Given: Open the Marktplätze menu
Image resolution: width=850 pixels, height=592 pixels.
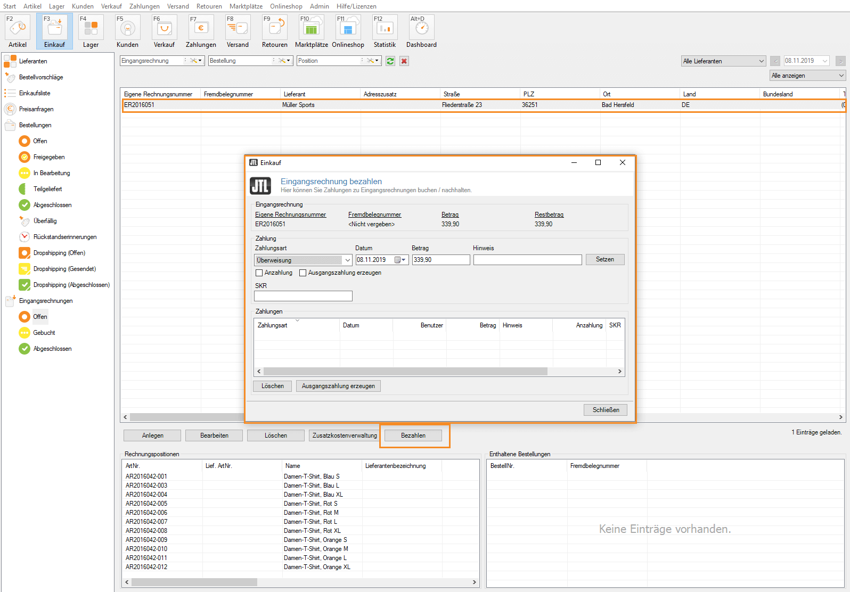Looking at the screenshot, I should coord(246,6).
